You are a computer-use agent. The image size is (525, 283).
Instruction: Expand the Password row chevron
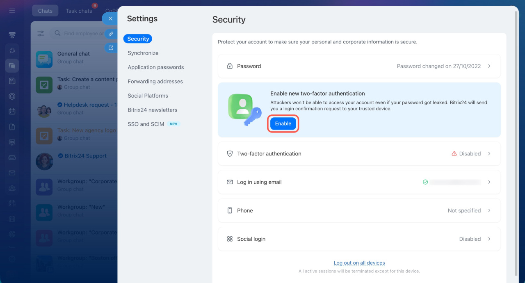coord(489,66)
